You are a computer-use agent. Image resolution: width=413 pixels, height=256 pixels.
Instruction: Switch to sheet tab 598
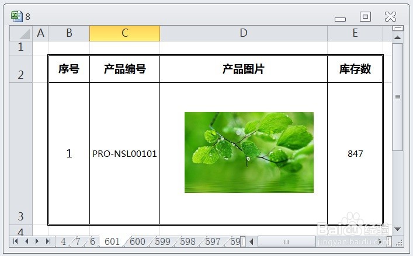pyautogui.click(x=188, y=241)
